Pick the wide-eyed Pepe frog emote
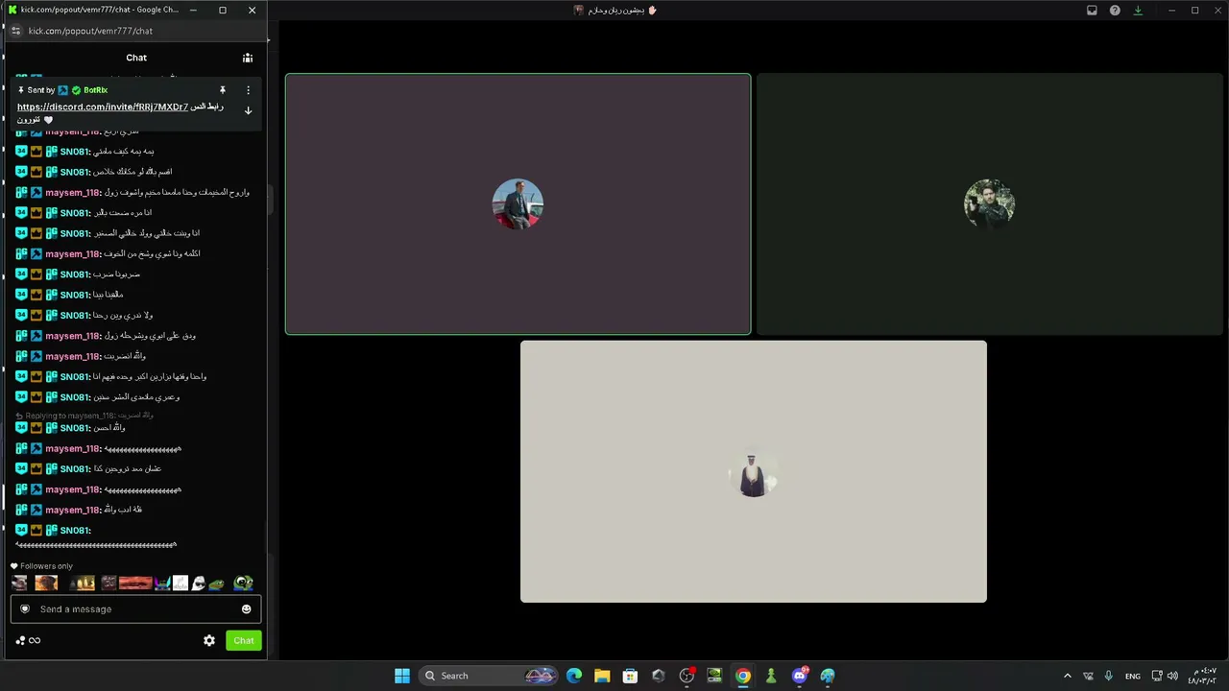The height and width of the screenshot is (691, 1229). coord(244,583)
